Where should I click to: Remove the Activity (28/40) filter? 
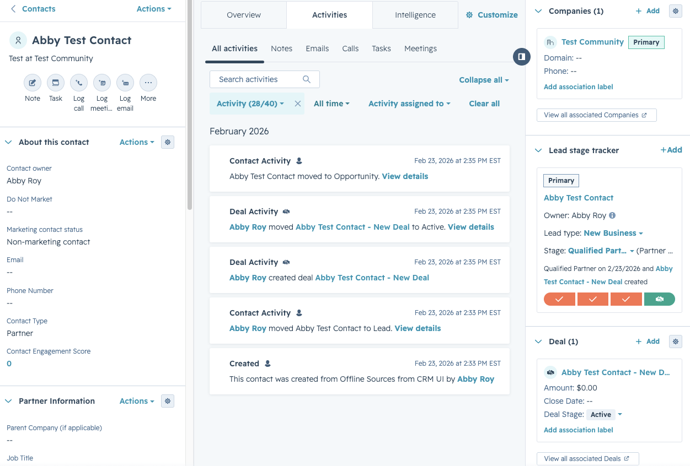pyautogui.click(x=298, y=104)
